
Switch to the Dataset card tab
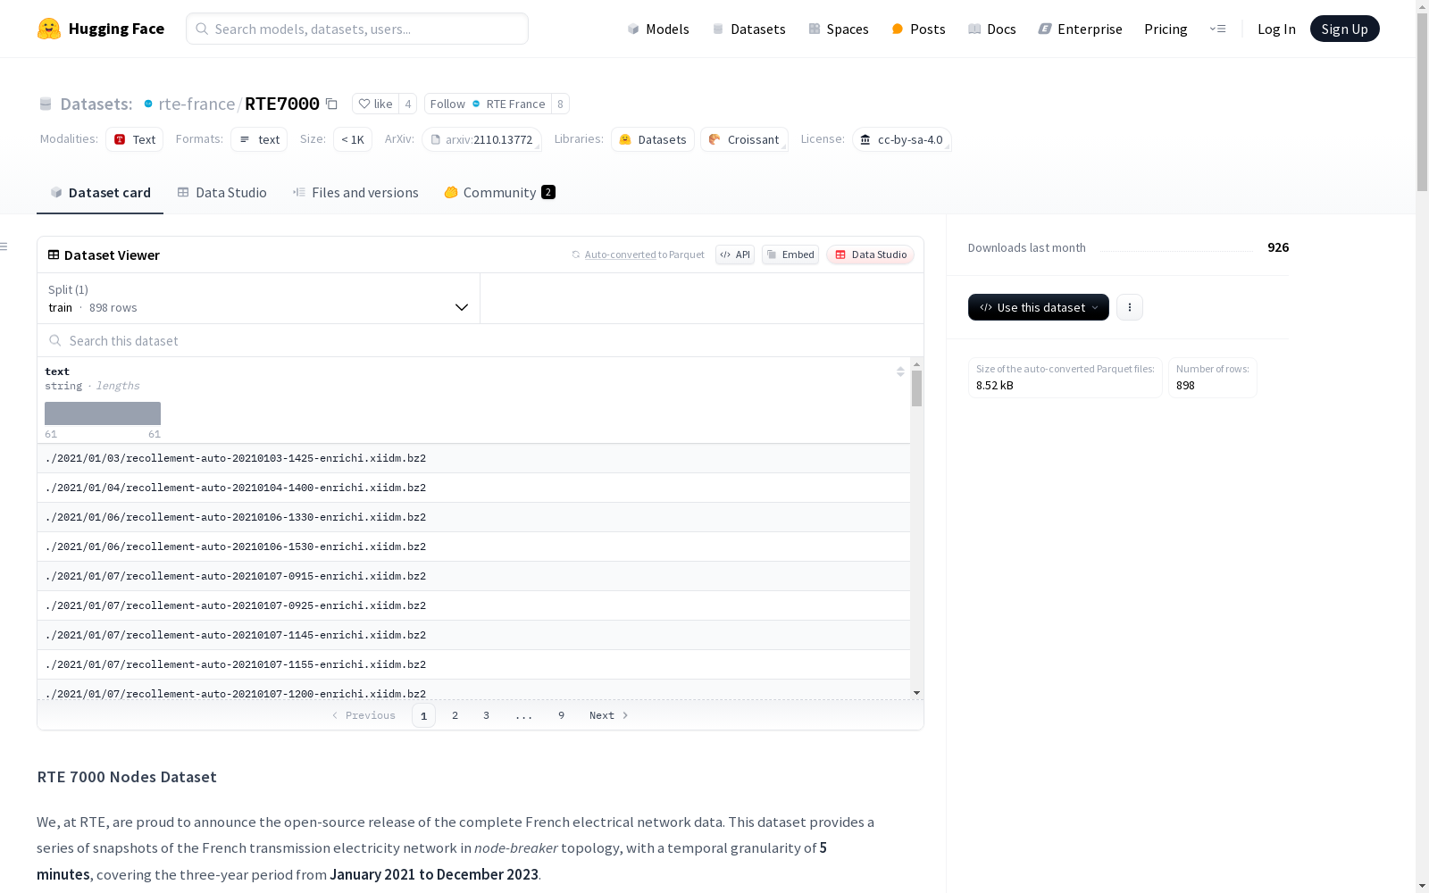[100, 193]
